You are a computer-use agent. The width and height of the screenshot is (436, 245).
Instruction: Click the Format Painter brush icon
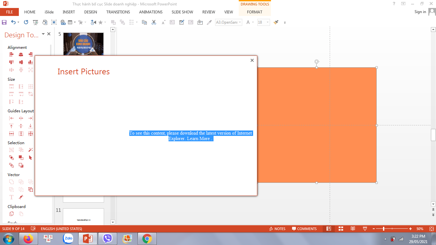[276, 22]
